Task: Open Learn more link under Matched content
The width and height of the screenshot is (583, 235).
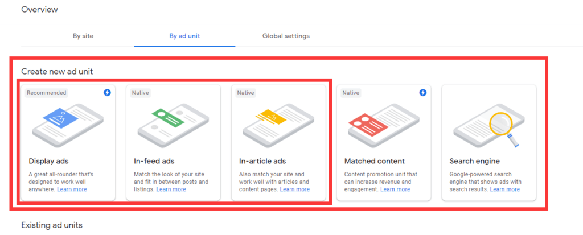Action: click(x=395, y=189)
